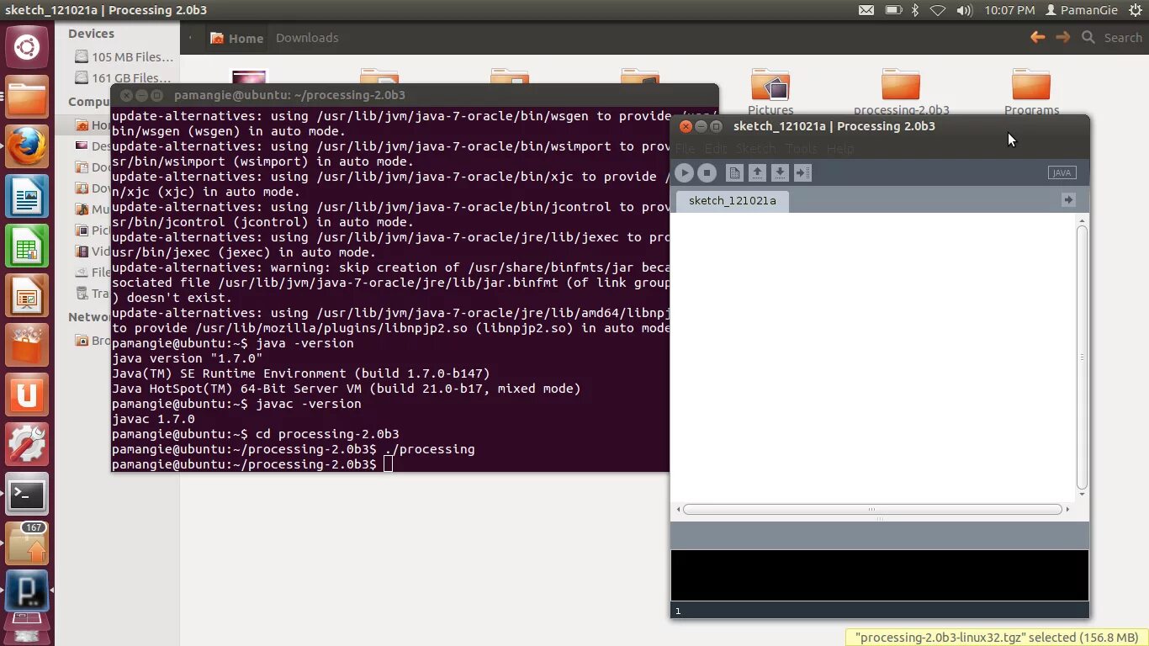Image resolution: width=1149 pixels, height=646 pixels.
Task: Click the Processing editor vertical scrollbar
Action: pyautogui.click(x=1082, y=357)
